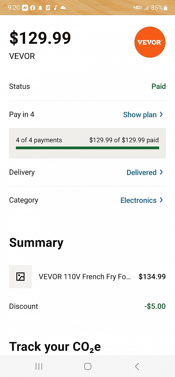Open the product image thumbnail

(20, 276)
